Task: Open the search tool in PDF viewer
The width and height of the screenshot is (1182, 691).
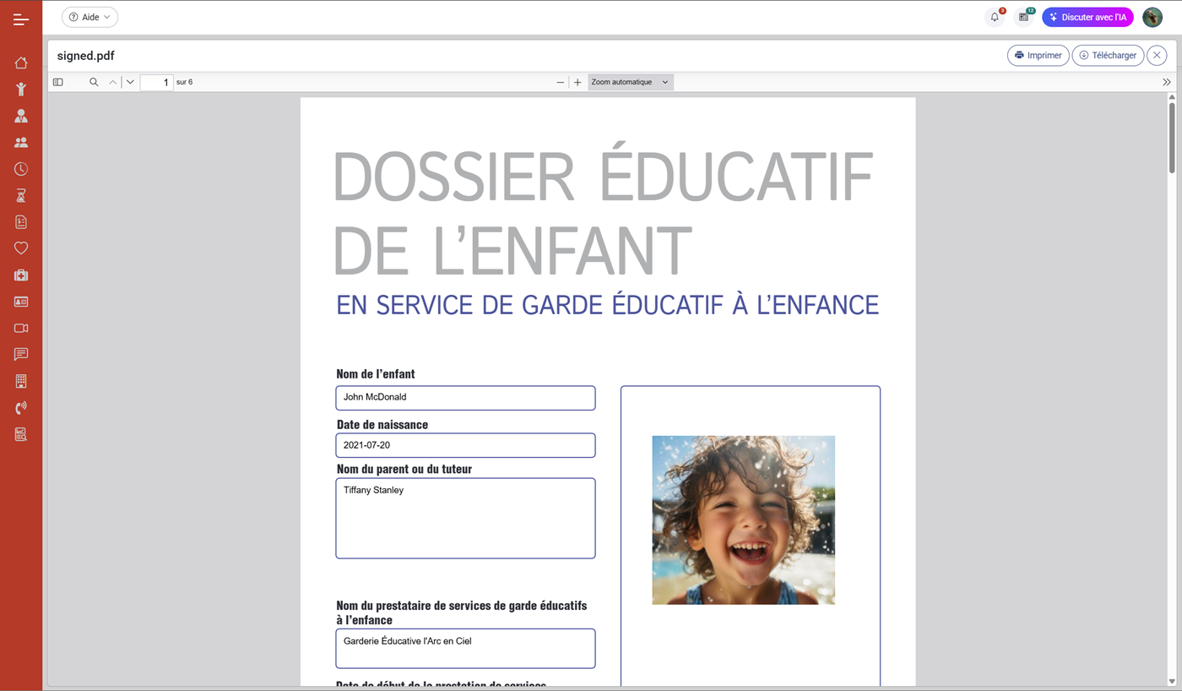Action: [93, 82]
